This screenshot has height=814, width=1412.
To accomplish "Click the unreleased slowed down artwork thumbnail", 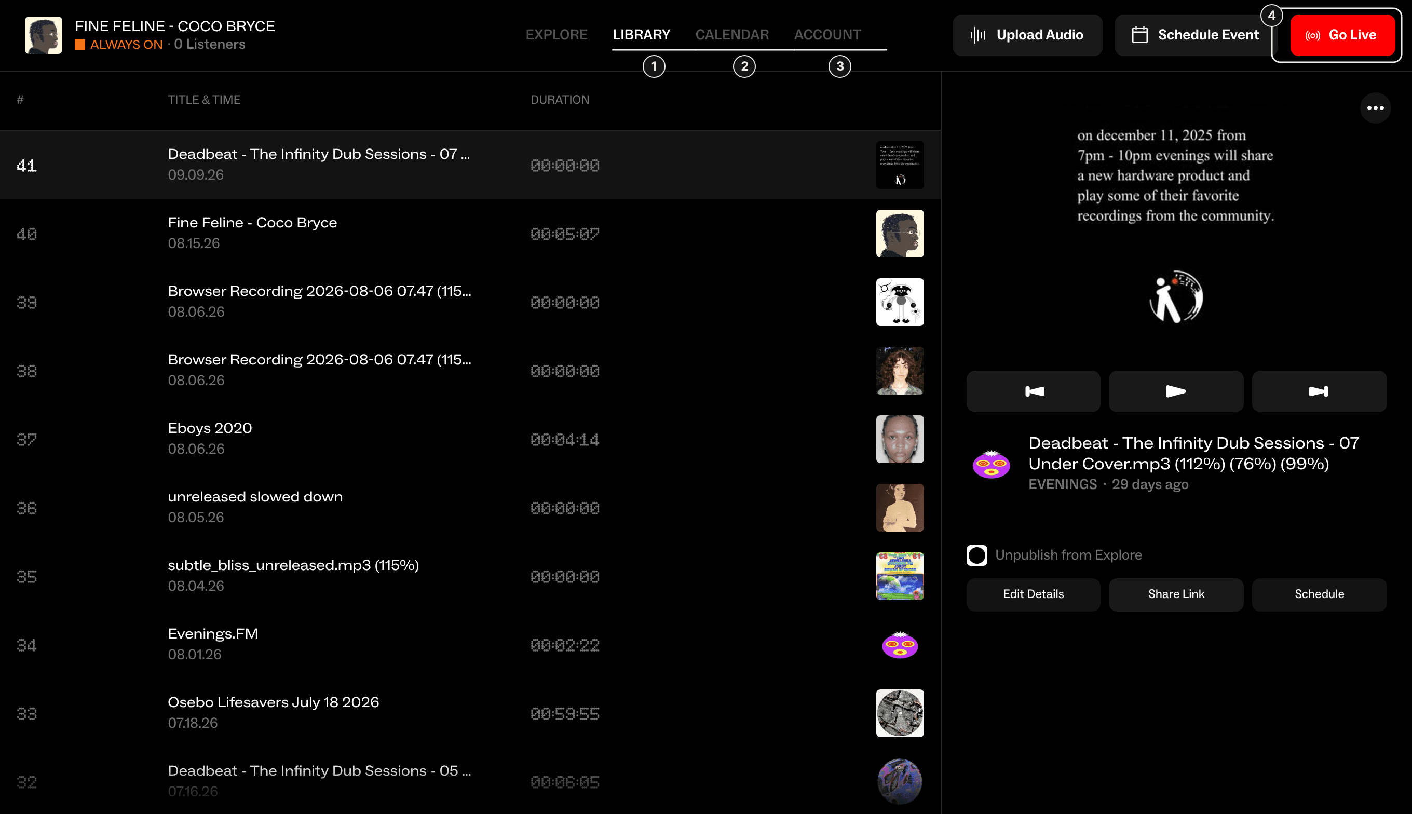I will click(x=900, y=508).
